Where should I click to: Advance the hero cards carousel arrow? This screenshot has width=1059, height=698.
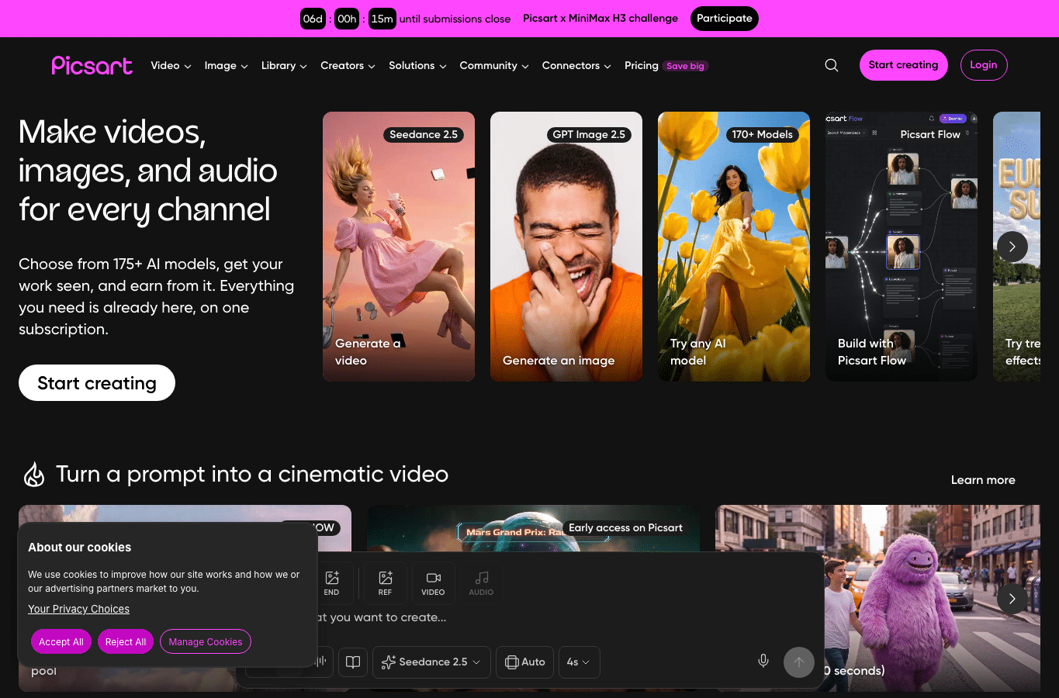coord(1012,247)
